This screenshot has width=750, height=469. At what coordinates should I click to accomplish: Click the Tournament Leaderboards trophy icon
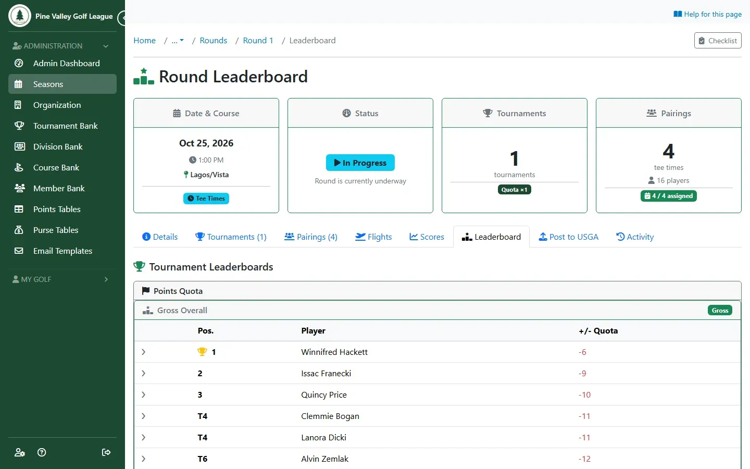tap(139, 267)
